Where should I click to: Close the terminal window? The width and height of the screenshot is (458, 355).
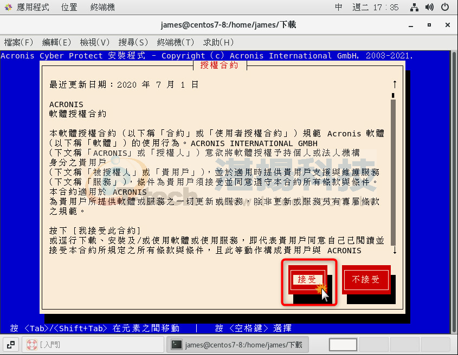[x=448, y=25]
